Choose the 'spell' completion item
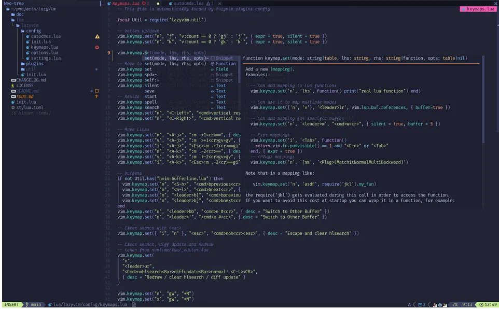This screenshot has height=309, width=499. click(x=190, y=102)
